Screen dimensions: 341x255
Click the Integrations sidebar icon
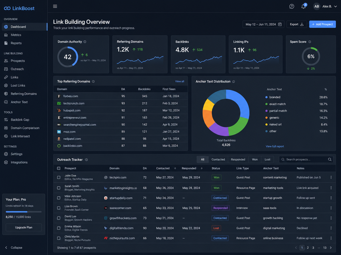click(6, 162)
